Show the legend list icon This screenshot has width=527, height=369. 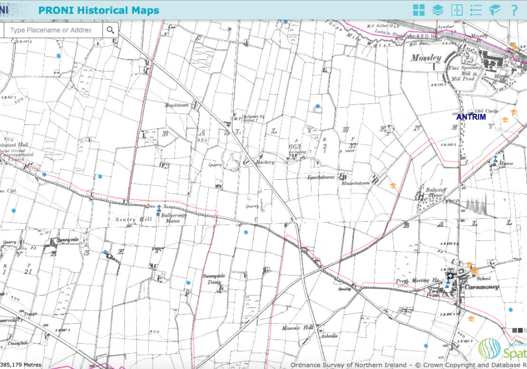coord(476,10)
